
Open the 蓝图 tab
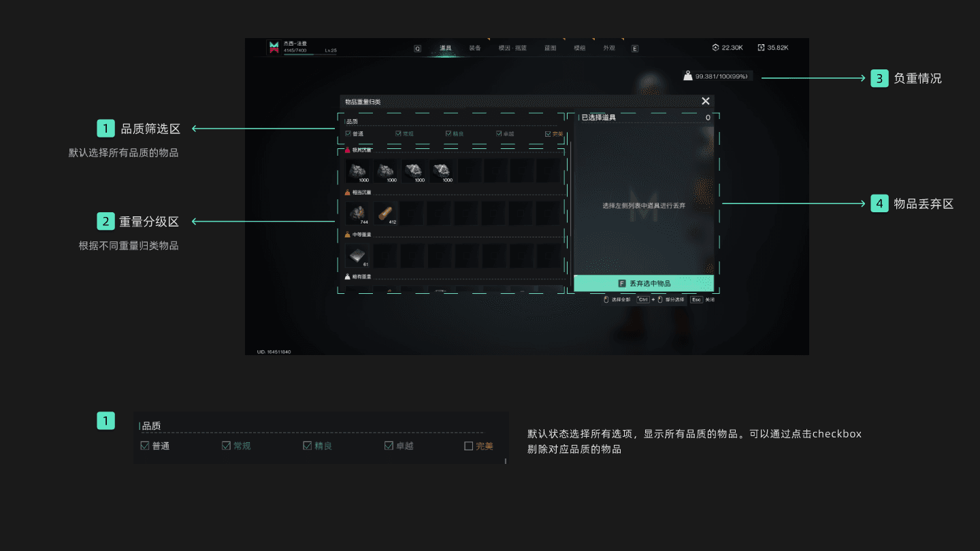(x=550, y=48)
